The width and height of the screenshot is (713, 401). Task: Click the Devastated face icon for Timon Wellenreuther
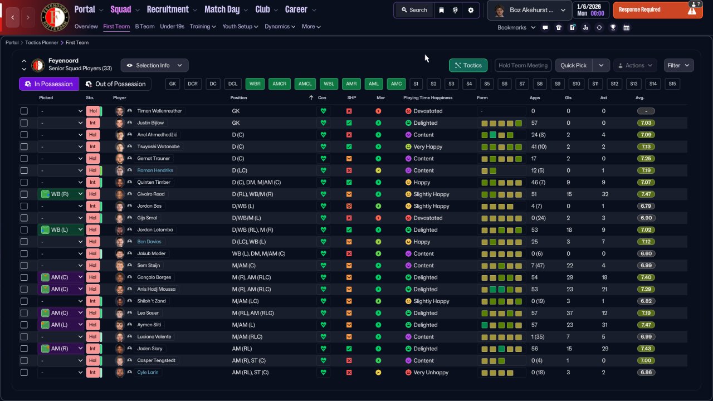pyautogui.click(x=408, y=111)
